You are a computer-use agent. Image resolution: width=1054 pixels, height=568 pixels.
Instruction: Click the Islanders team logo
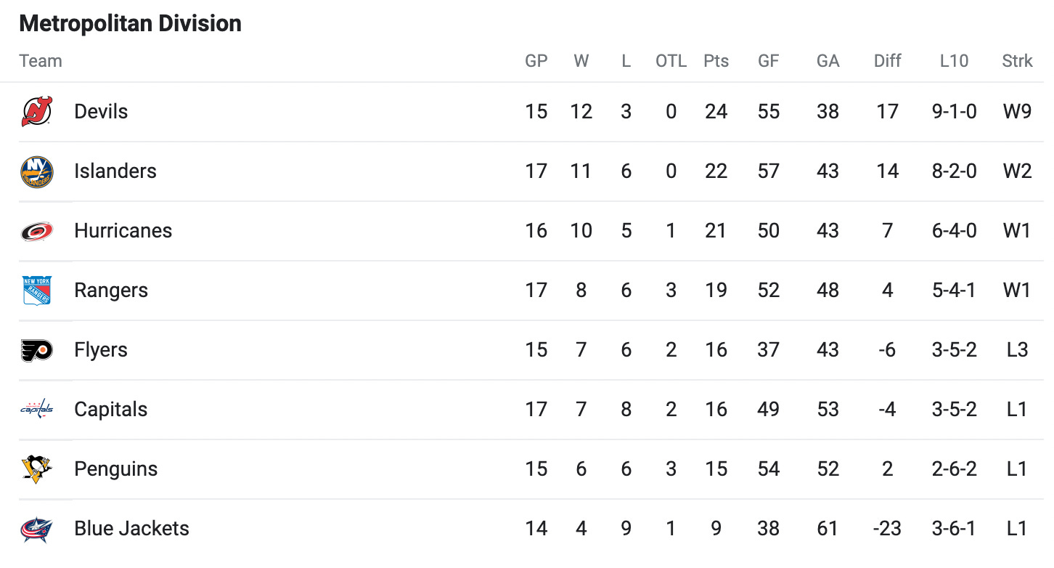click(x=36, y=171)
